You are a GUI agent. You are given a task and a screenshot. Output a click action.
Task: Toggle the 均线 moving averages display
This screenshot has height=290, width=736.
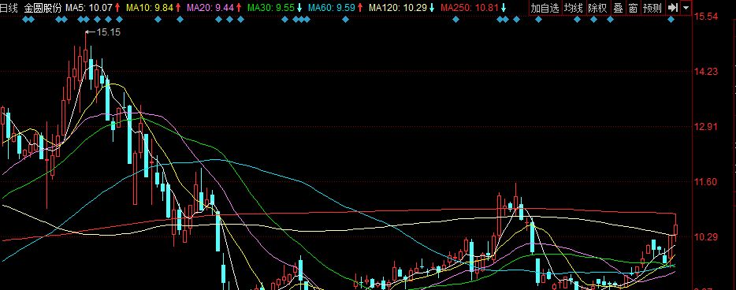574,8
